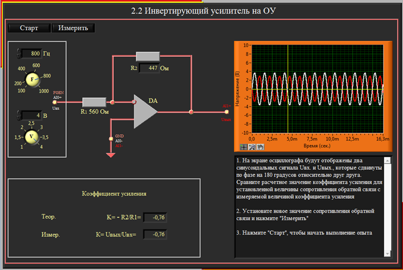Click the 2,5 mark on voltage dial
The width and height of the screenshot is (403, 270).
pos(31,124)
